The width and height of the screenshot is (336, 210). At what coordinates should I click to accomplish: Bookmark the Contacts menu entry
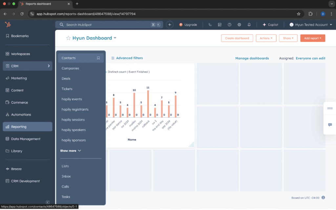98,58
